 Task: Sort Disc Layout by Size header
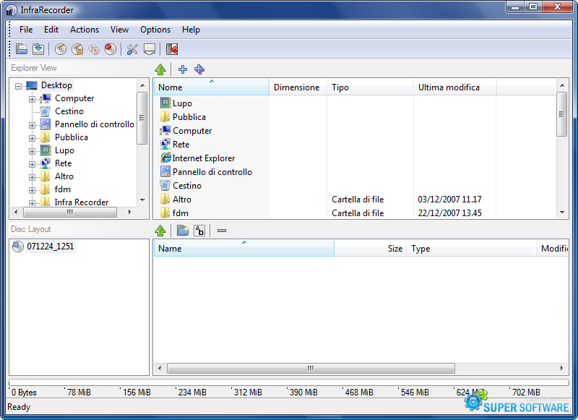click(x=371, y=248)
